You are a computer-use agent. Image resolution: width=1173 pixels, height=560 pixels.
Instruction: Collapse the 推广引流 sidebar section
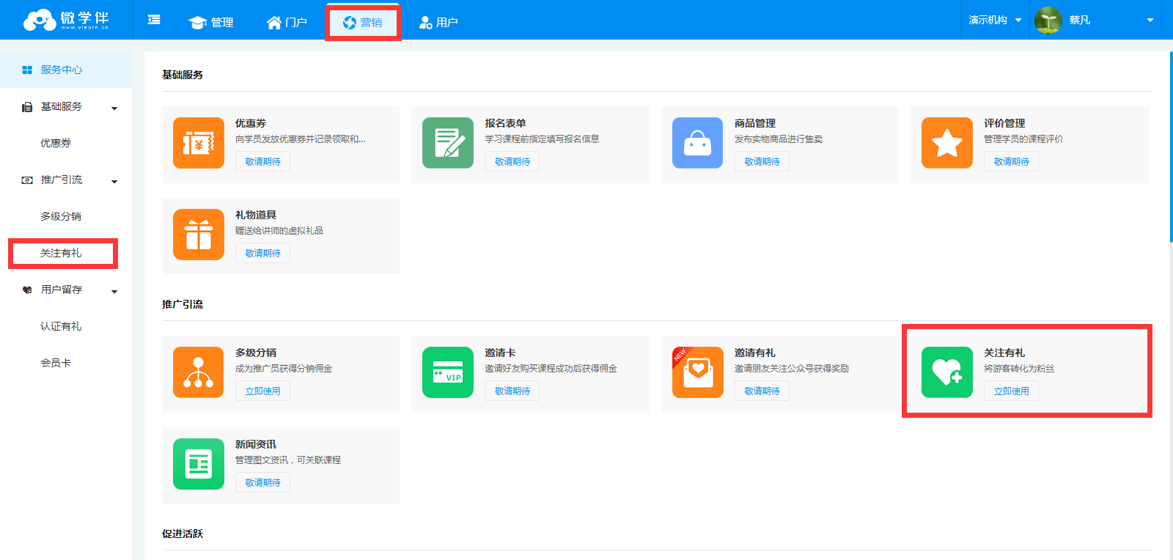114,182
